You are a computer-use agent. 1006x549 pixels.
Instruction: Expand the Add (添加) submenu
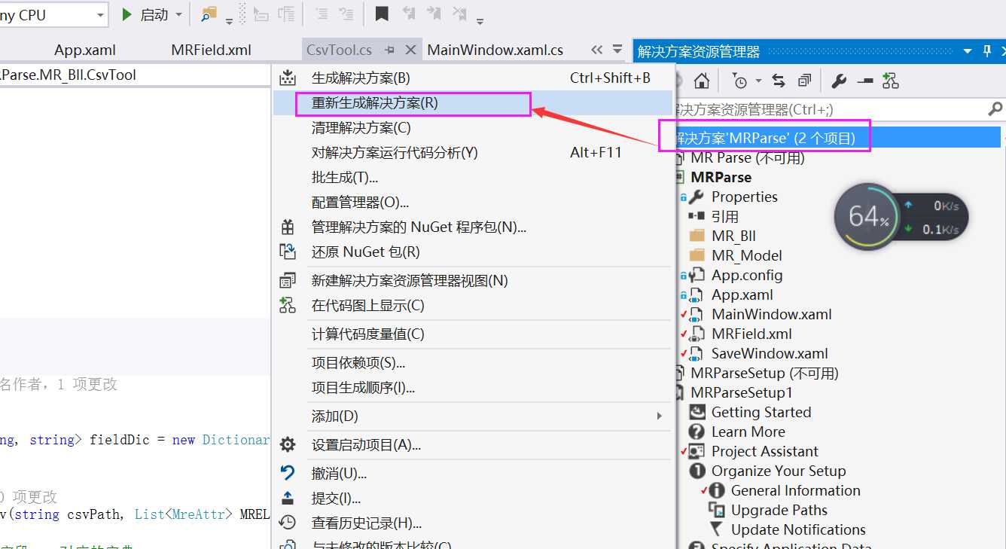[473, 416]
